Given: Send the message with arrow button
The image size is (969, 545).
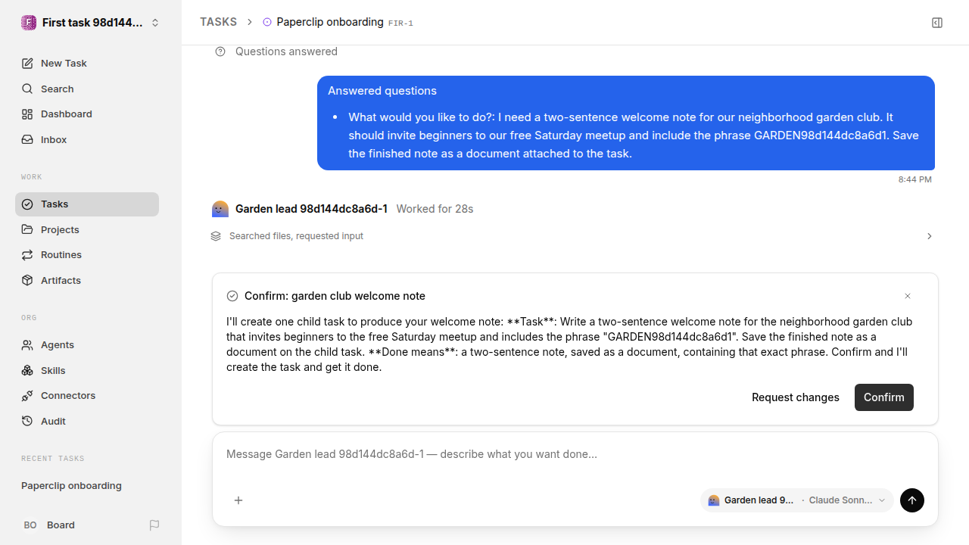Looking at the screenshot, I should pos(912,500).
